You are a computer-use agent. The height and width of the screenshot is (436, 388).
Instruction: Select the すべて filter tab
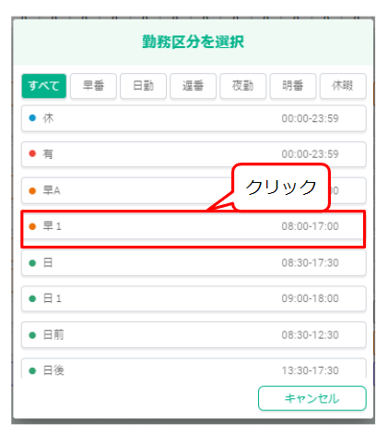coord(43,86)
